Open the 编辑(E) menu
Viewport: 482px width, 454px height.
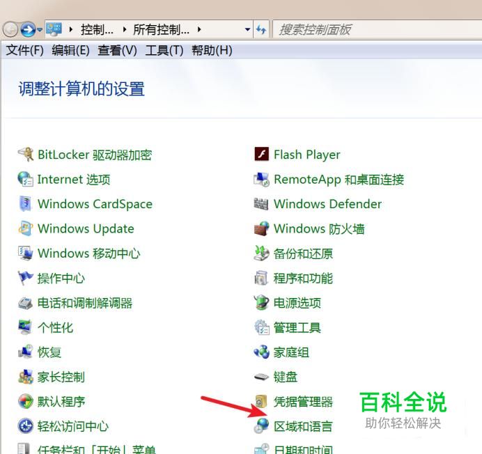tap(71, 50)
